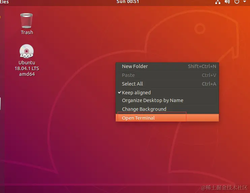Choose Select All in the context menu

pyautogui.click(x=167, y=84)
